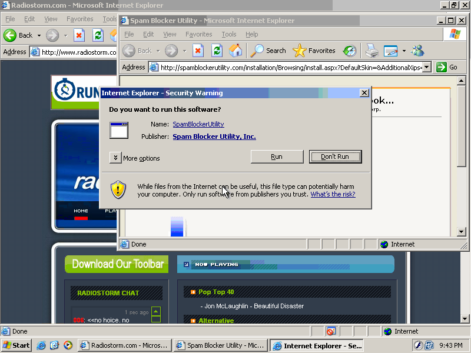The height and width of the screenshot is (353, 471).
Task: Click scroll-up arrow in Spam Blocker window
Action: click(462, 81)
